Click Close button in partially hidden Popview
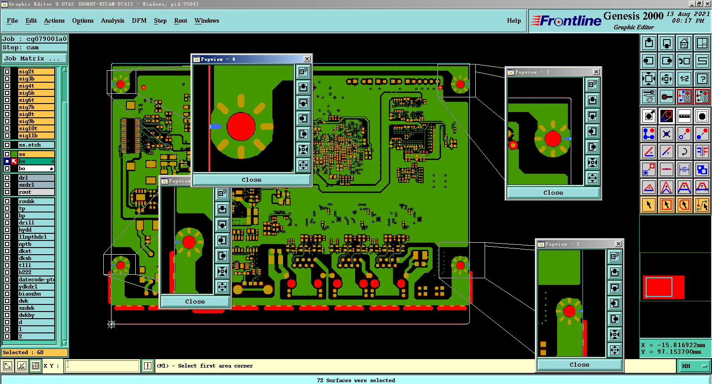The image size is (712, 384). [x=195, y=302]
